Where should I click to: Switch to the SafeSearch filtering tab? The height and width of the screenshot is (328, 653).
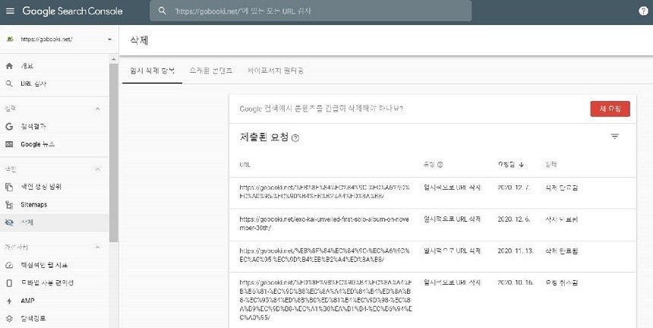(276, 71)
